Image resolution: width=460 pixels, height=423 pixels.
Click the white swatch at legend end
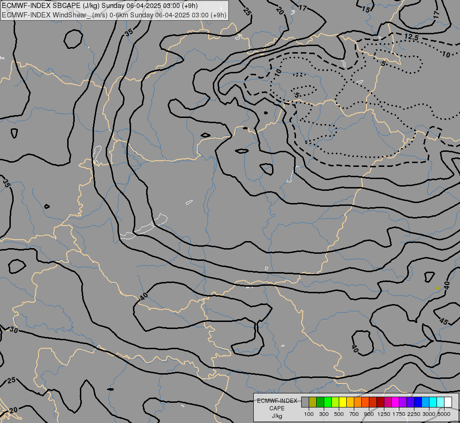[448, 402]
